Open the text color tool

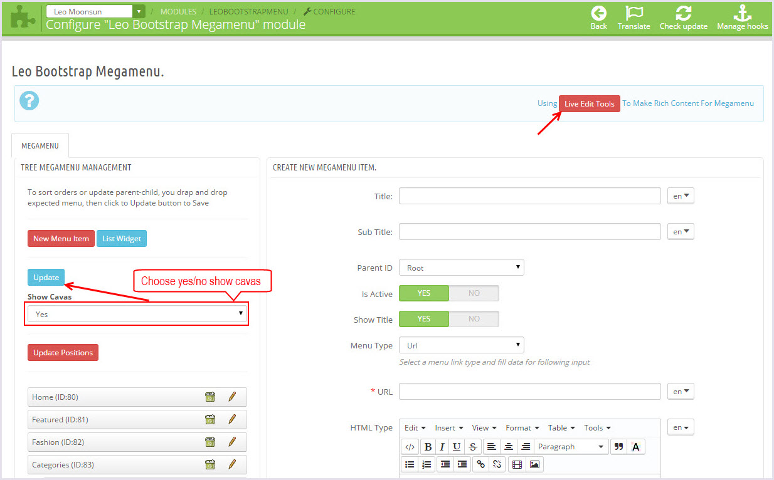tap(636, 447)
